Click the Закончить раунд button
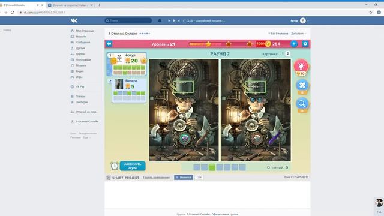This screenshot has width=384, height=216. coord(133,166)
